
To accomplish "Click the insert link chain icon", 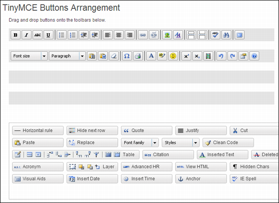I will tap(143, 35).
